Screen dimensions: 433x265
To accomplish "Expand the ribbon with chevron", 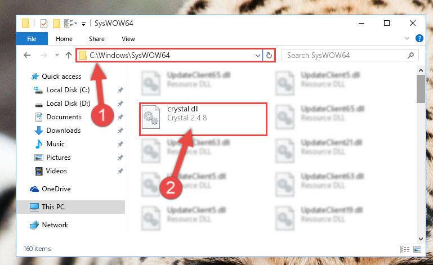I will tap(407, 38).
